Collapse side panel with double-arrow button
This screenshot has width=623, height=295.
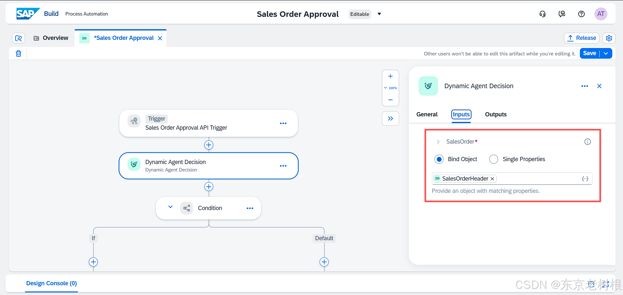(x=390, y=119)
